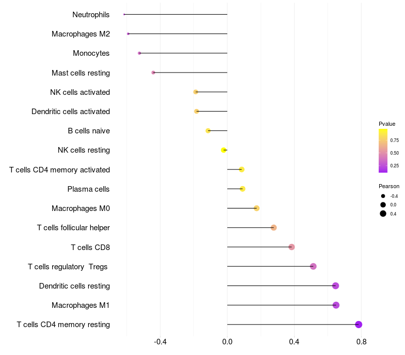Click the Macrophages M2 lollipop dot
The width and height of the screenshot is (405, 355).
coord(128,34)
